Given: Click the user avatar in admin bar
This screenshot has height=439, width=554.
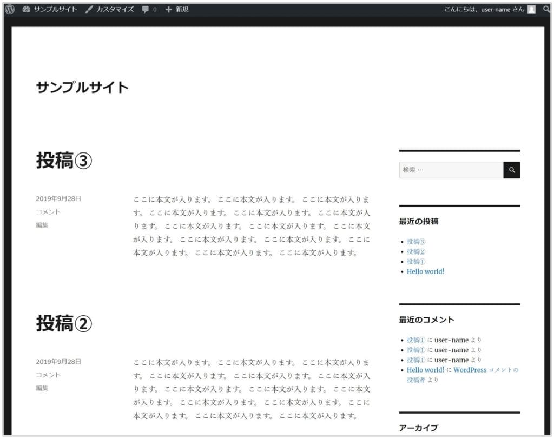Looking at the screenshot, I should (x=531, y=9).
